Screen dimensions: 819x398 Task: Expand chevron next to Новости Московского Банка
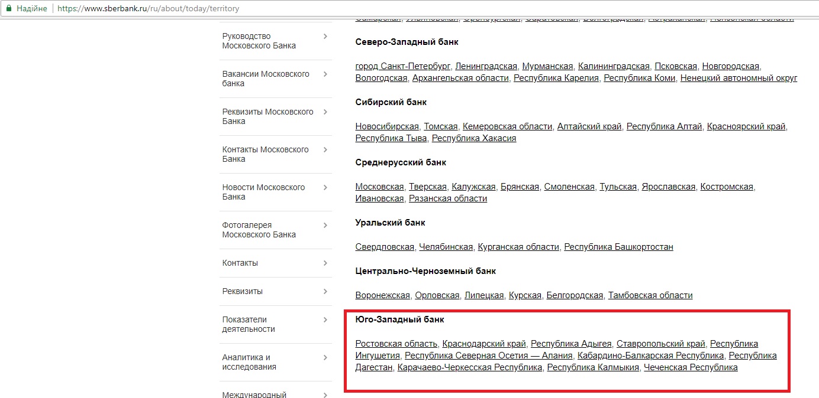(325, 187)
